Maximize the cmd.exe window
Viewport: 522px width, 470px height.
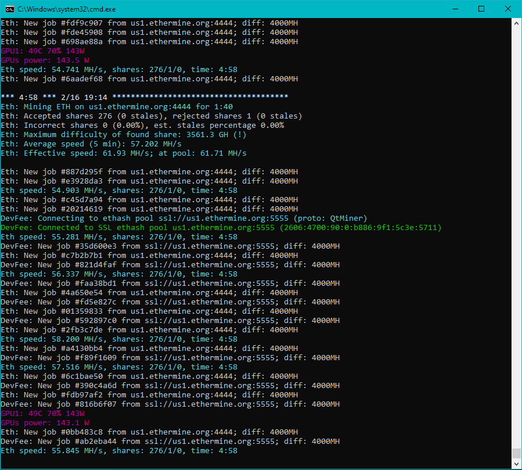(481, 9)
